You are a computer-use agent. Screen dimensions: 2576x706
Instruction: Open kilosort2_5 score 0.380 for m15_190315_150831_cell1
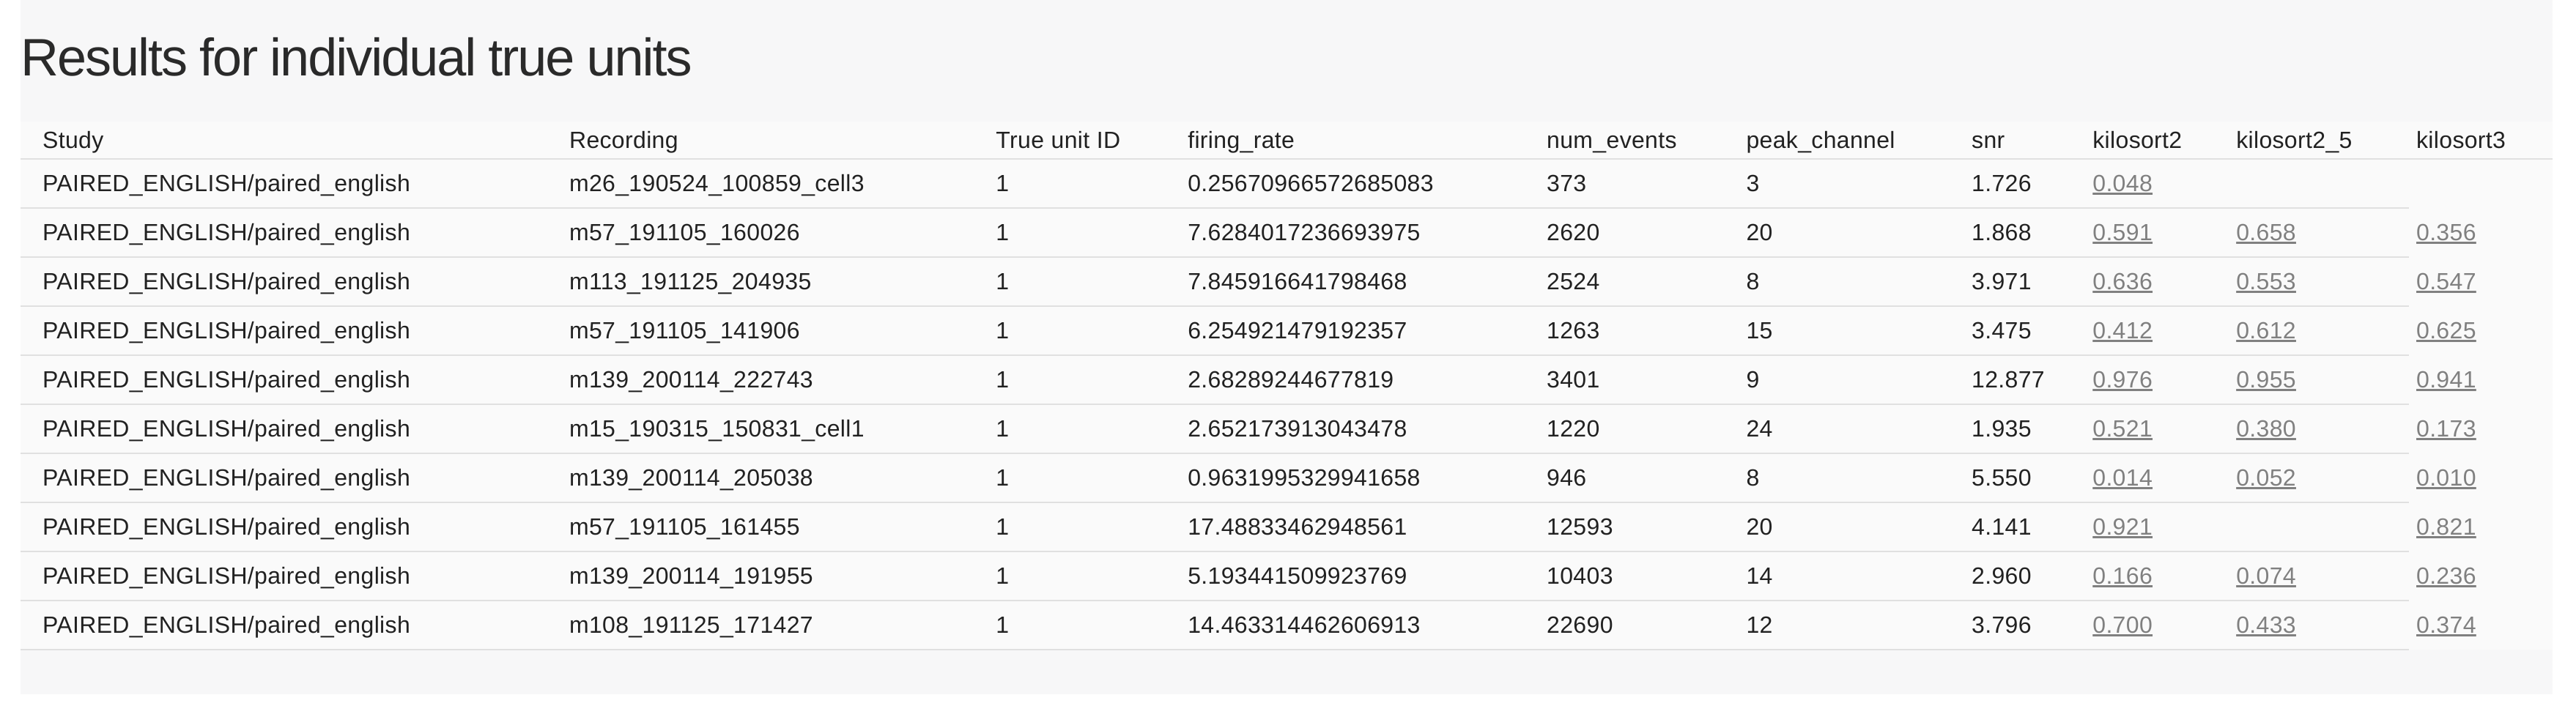tap(2266, 428)
